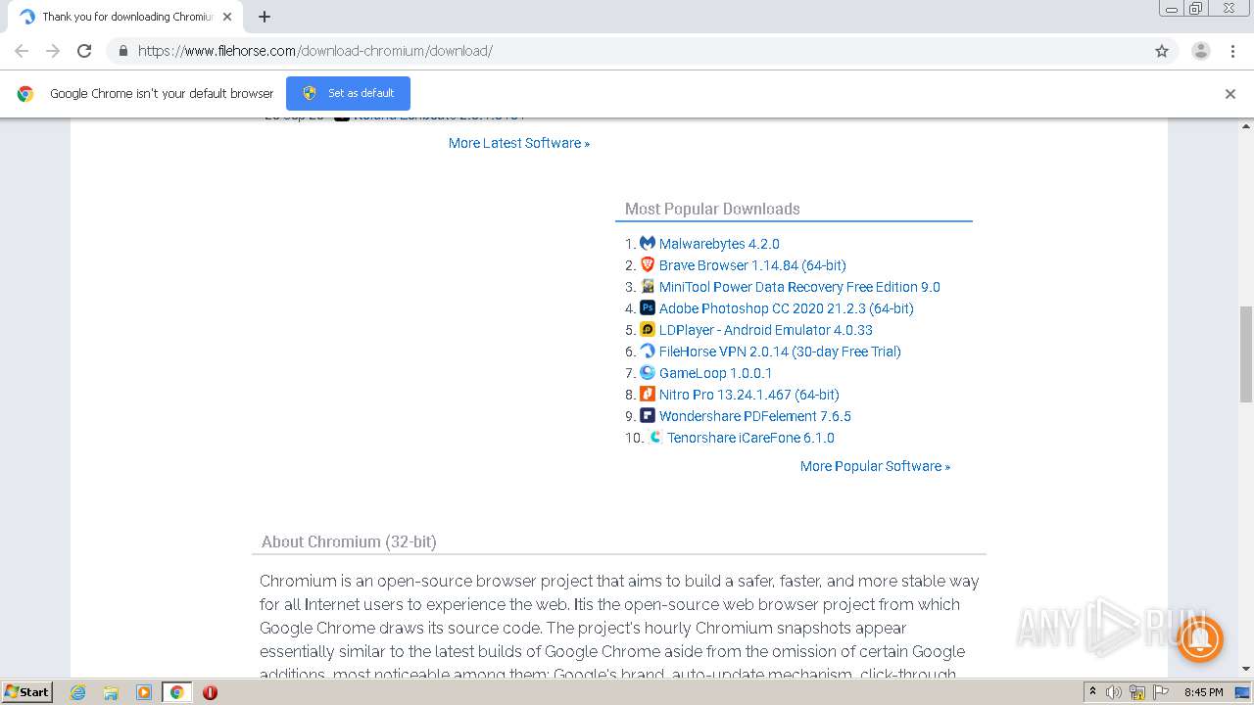Open GameLoop 1.0.0.1 link
Viewport: 1254px width, 705px height.
click(715, 373)
